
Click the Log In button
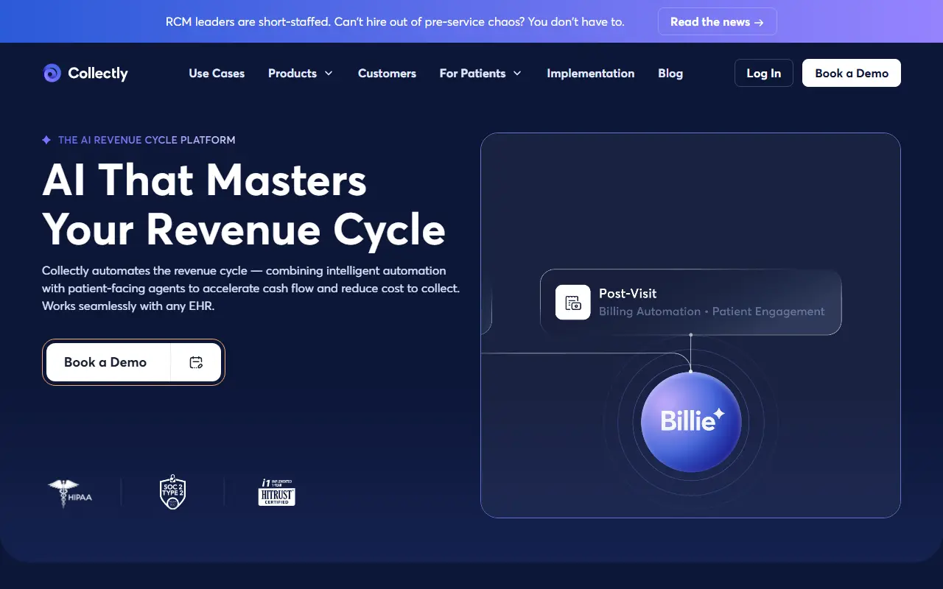pyautogui.click(x=764, y=73)
